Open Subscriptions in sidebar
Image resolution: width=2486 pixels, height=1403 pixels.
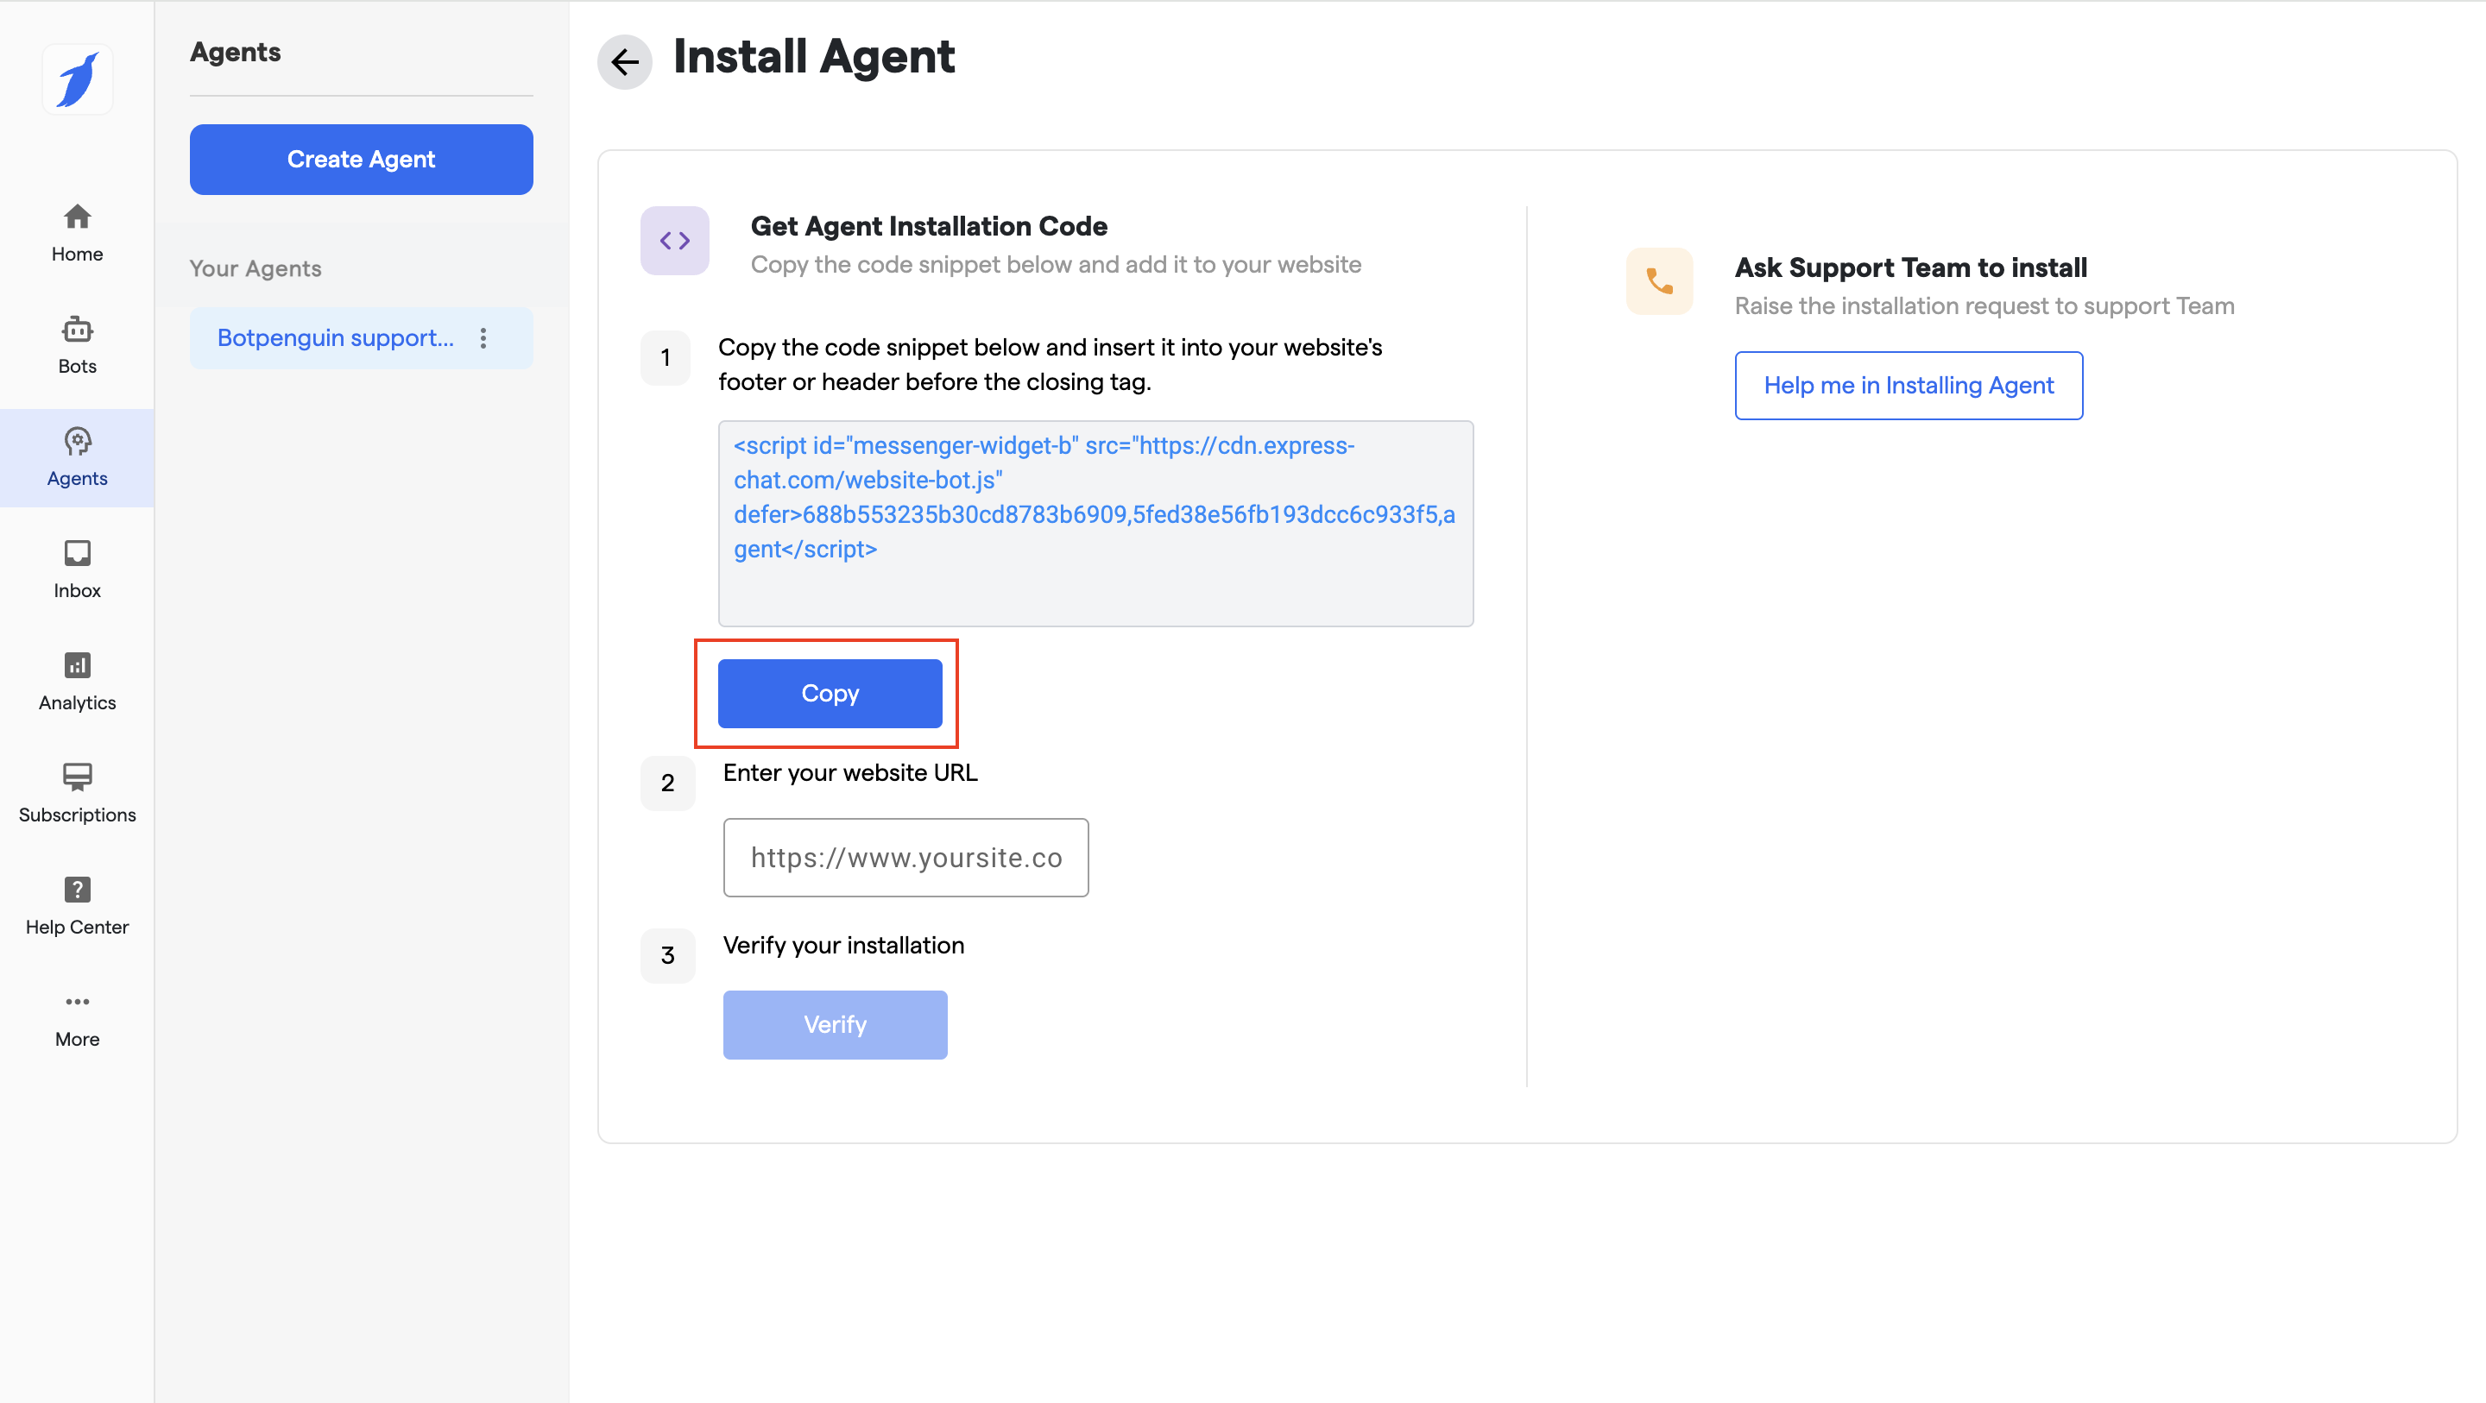77,793
